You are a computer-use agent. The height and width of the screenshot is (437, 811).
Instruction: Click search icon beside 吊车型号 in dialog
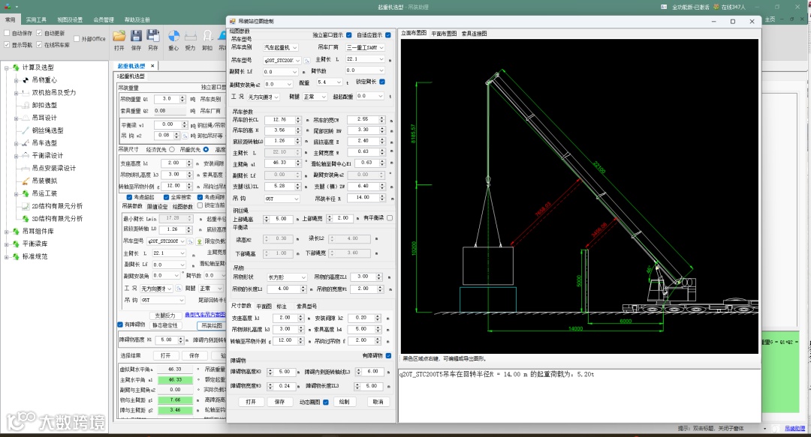[x=307, y=59]
